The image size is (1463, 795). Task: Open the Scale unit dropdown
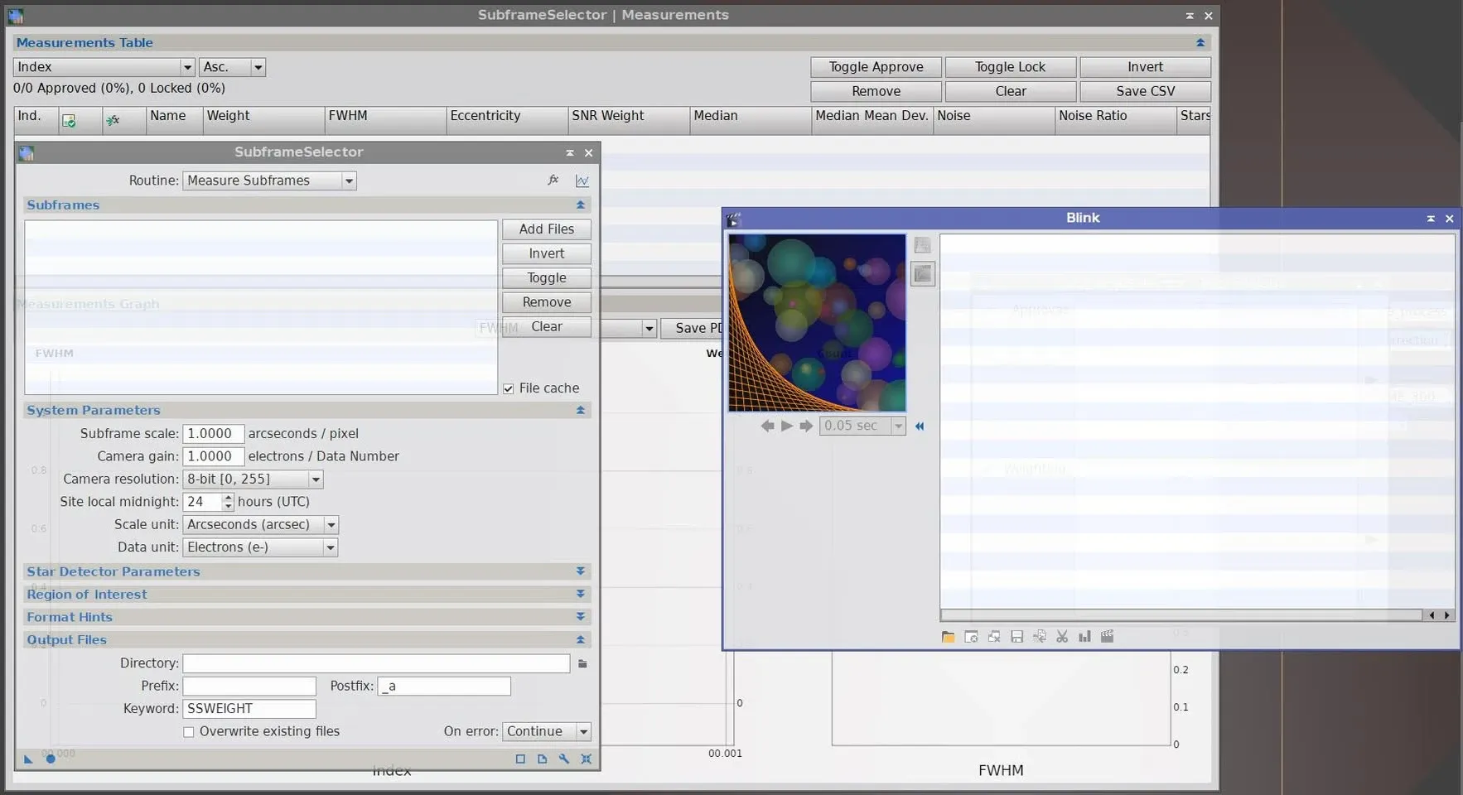click(260, 525)
